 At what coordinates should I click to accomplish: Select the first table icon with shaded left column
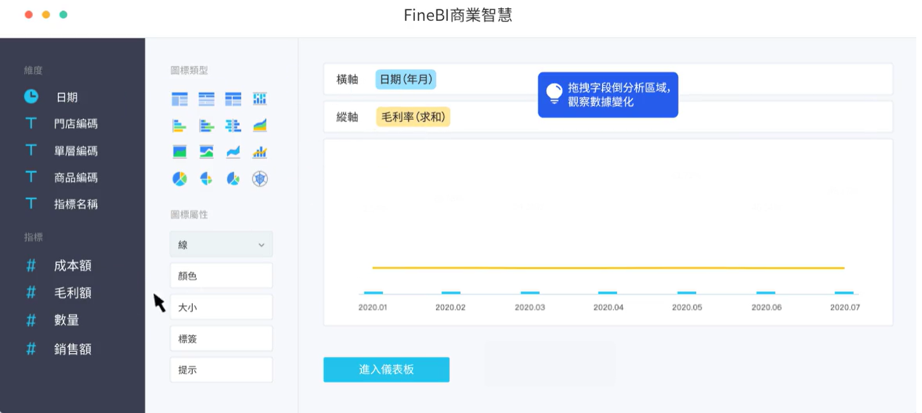(179, 98)
